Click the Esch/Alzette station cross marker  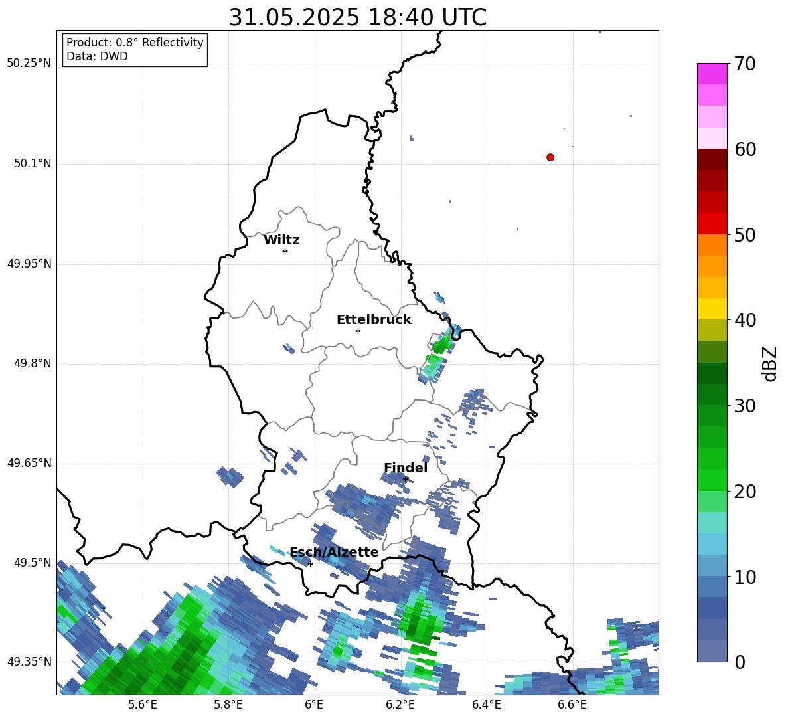tap(310, 563)
